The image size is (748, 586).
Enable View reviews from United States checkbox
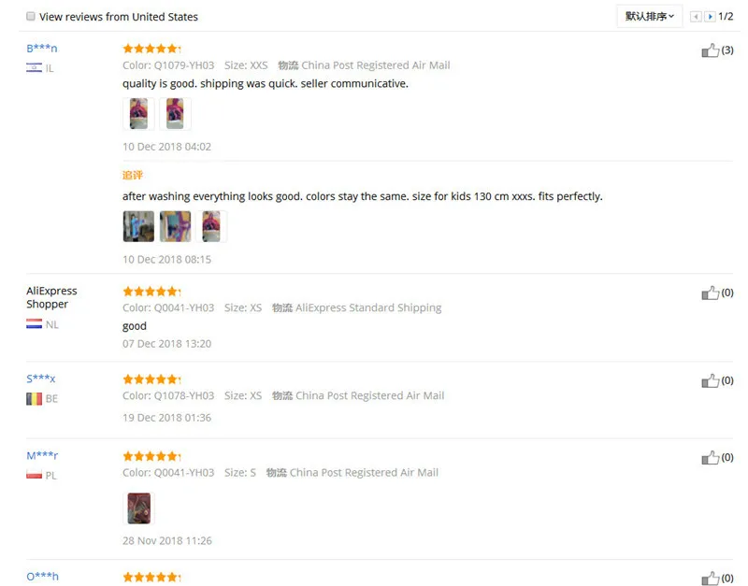(x=31, y=16)
